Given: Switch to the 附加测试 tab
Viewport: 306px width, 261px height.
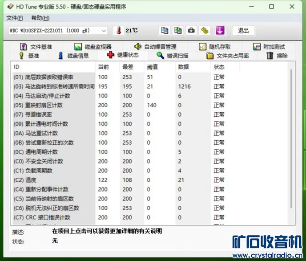Looking at the screenshot, I should 269,47.
